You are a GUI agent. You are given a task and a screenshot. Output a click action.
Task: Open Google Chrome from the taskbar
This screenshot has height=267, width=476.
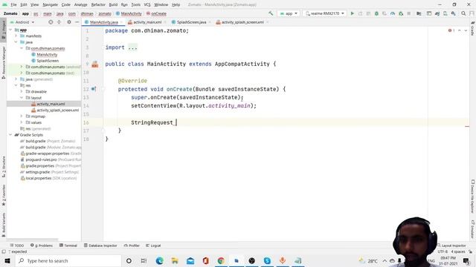point(221,260)
